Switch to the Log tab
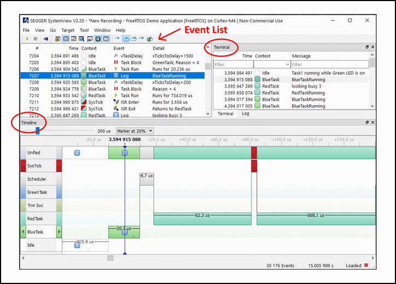Image resolution: width=396 pixels, height=284 pixels. 246,113
